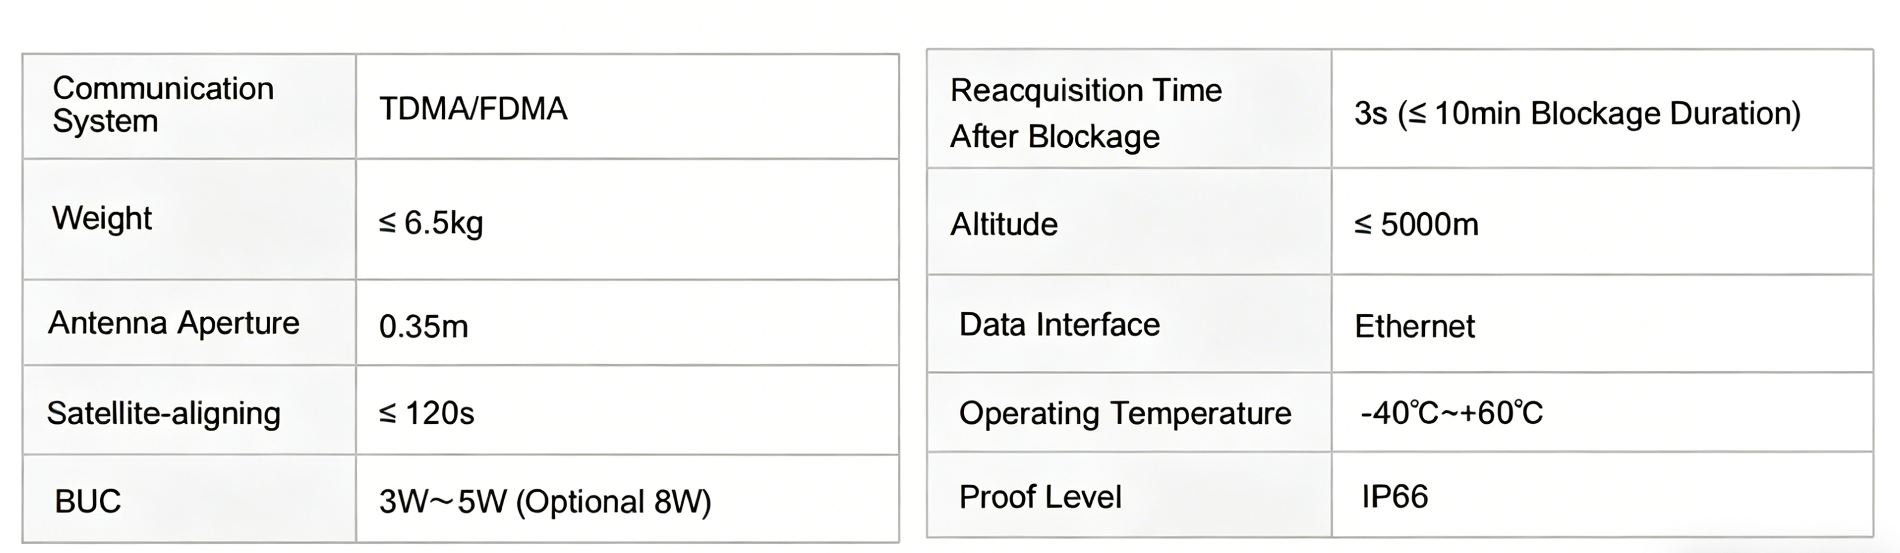Click the Communication System label cell
This screenshot has width=1900, height=553.
(163, 105)
